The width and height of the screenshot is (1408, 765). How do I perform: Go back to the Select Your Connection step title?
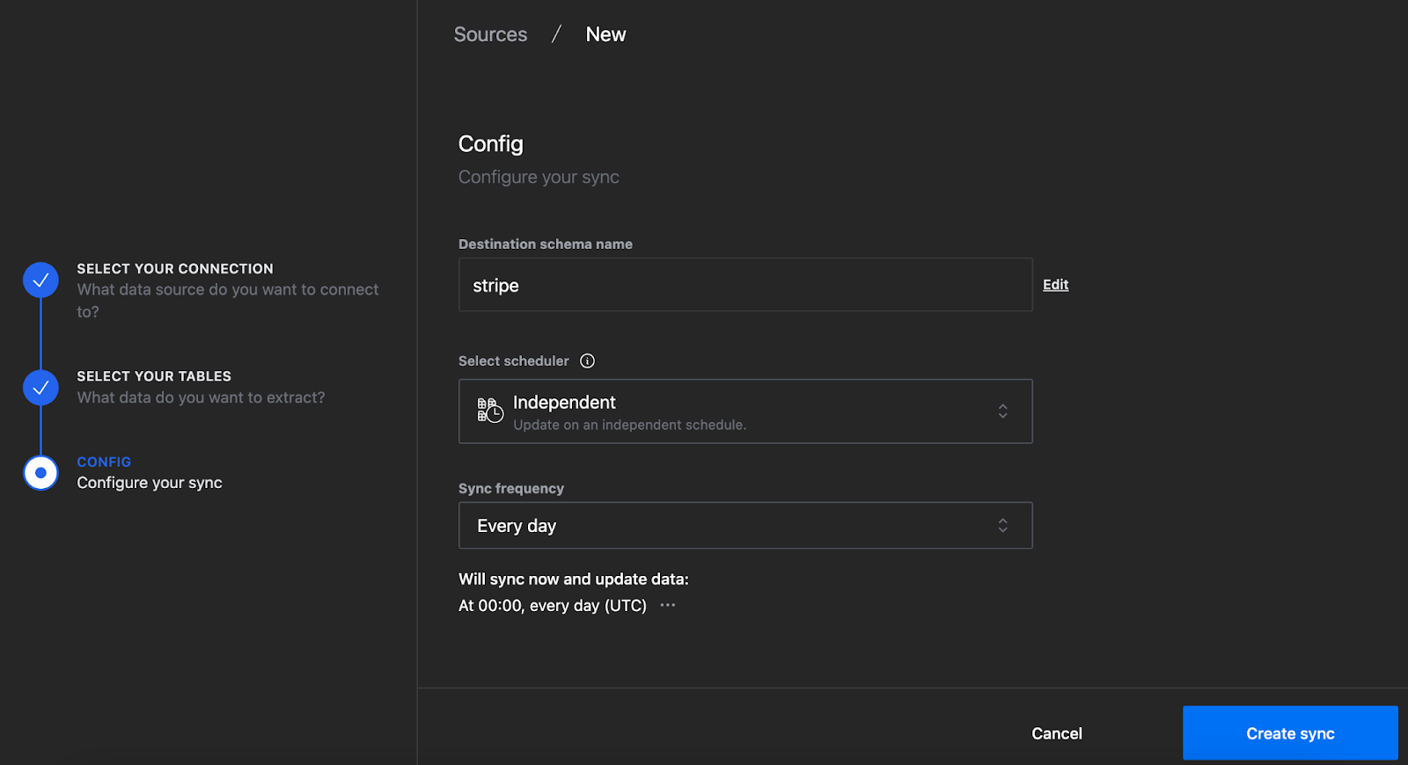[x=175, y=269]
